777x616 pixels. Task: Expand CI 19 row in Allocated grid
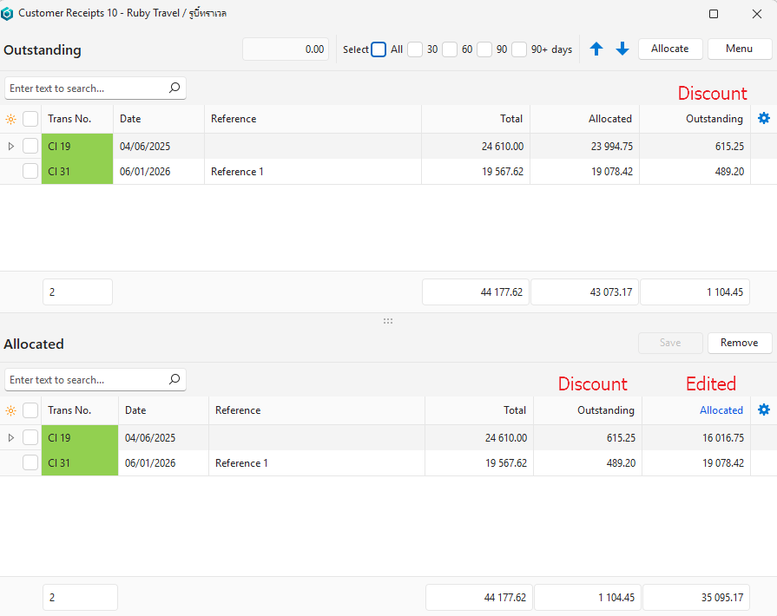coord(10,438)
